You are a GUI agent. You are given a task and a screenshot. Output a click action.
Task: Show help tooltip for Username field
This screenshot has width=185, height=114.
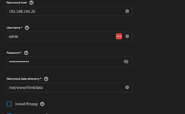(x=27, y=28)
